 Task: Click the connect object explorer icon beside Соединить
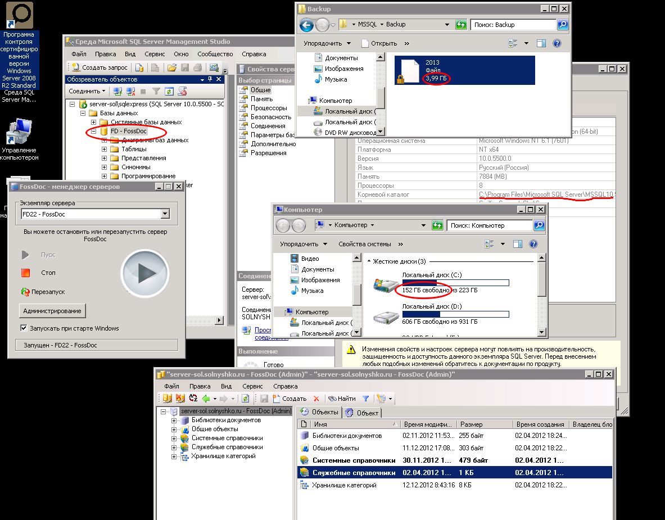pyautogui.click(x=117, y=91)
